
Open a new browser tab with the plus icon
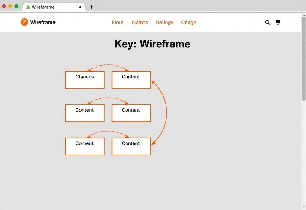pyautogui.click(x=91, y=7)
